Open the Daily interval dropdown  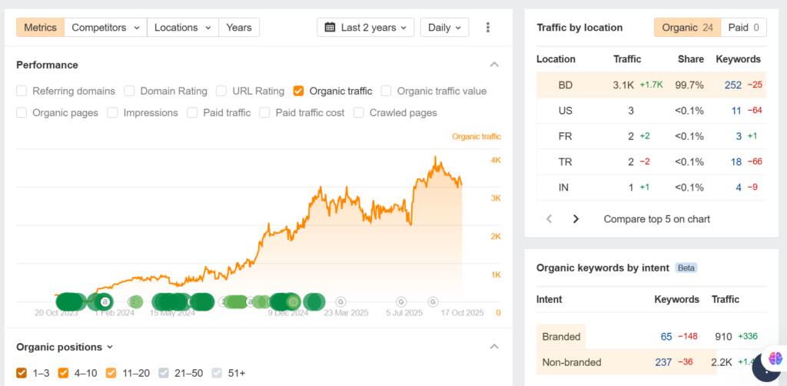coord(444,28)
